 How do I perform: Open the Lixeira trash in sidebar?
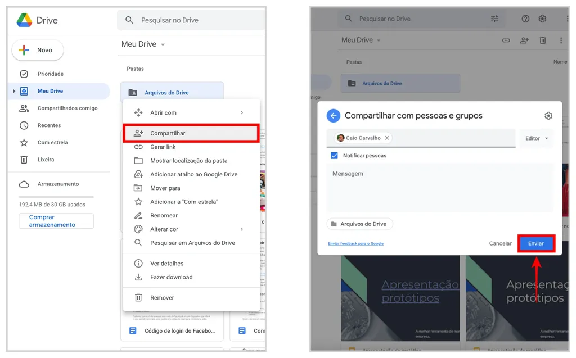[46, 160]
